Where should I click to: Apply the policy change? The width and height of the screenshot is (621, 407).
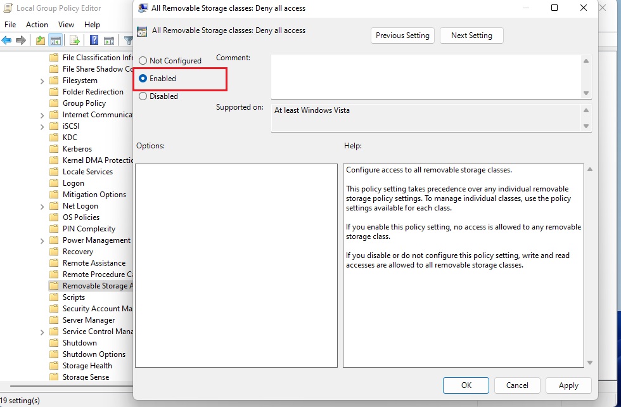568,385
